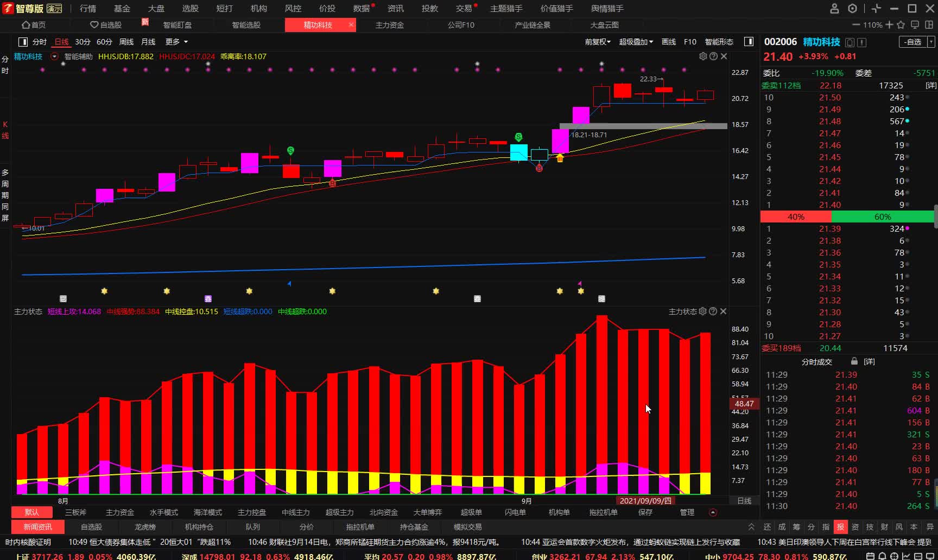Close the K-line indicator panel X
The height and width of the screenshot is (560, 938).
tap(724, 56)
